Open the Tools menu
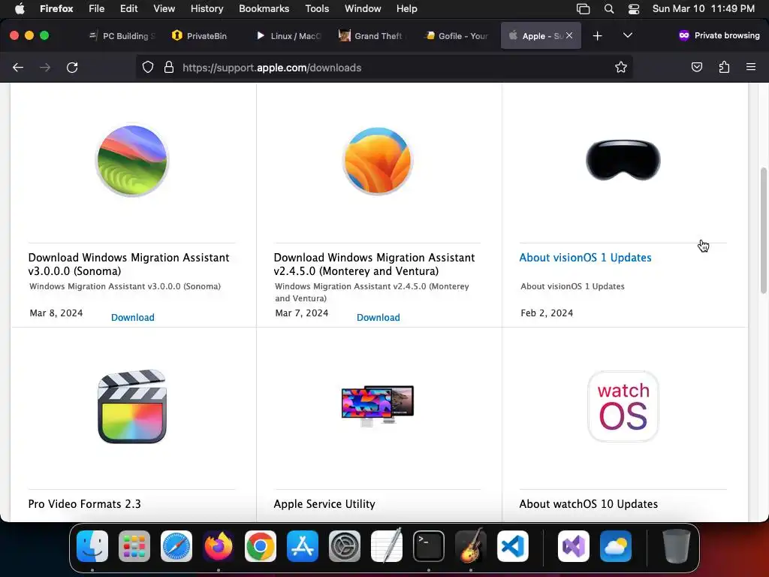The height and width of the screenshot is (577, 769). (x=317, y=8)
